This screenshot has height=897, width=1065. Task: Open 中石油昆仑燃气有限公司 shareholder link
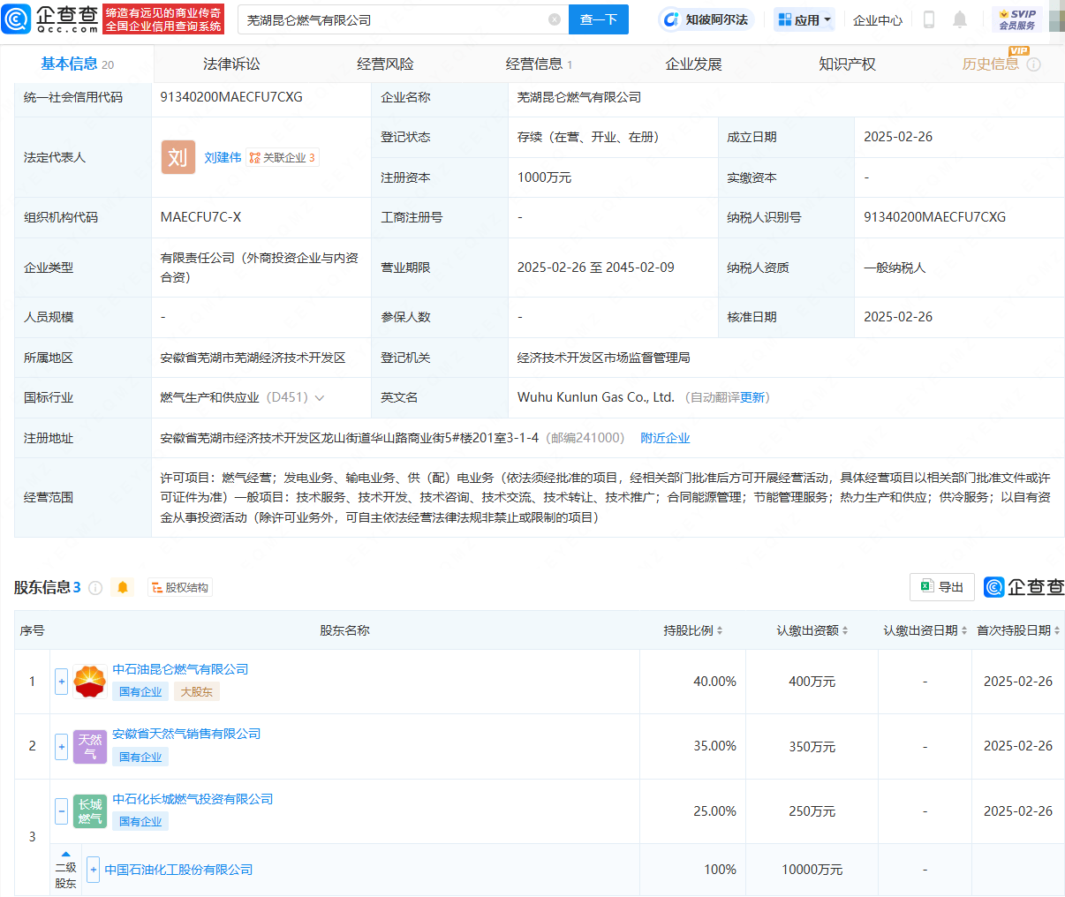coord(180,669)
